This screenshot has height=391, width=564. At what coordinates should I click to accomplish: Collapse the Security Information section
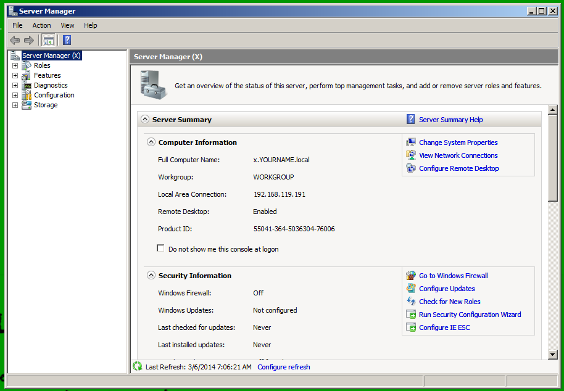click(x=151, y=276)
